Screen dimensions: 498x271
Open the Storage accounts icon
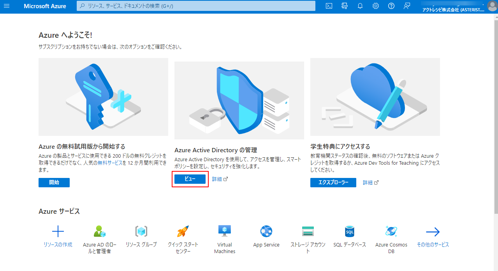tap(308, 232)
